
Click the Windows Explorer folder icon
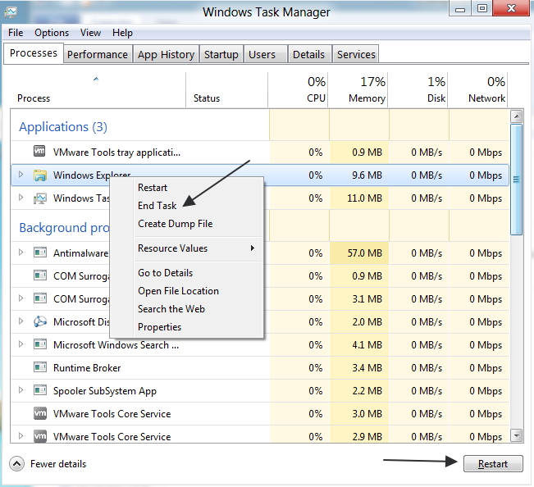pos(40,175)
